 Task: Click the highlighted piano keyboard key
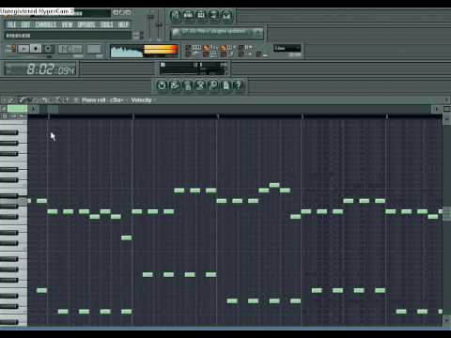tap(13, 201)
